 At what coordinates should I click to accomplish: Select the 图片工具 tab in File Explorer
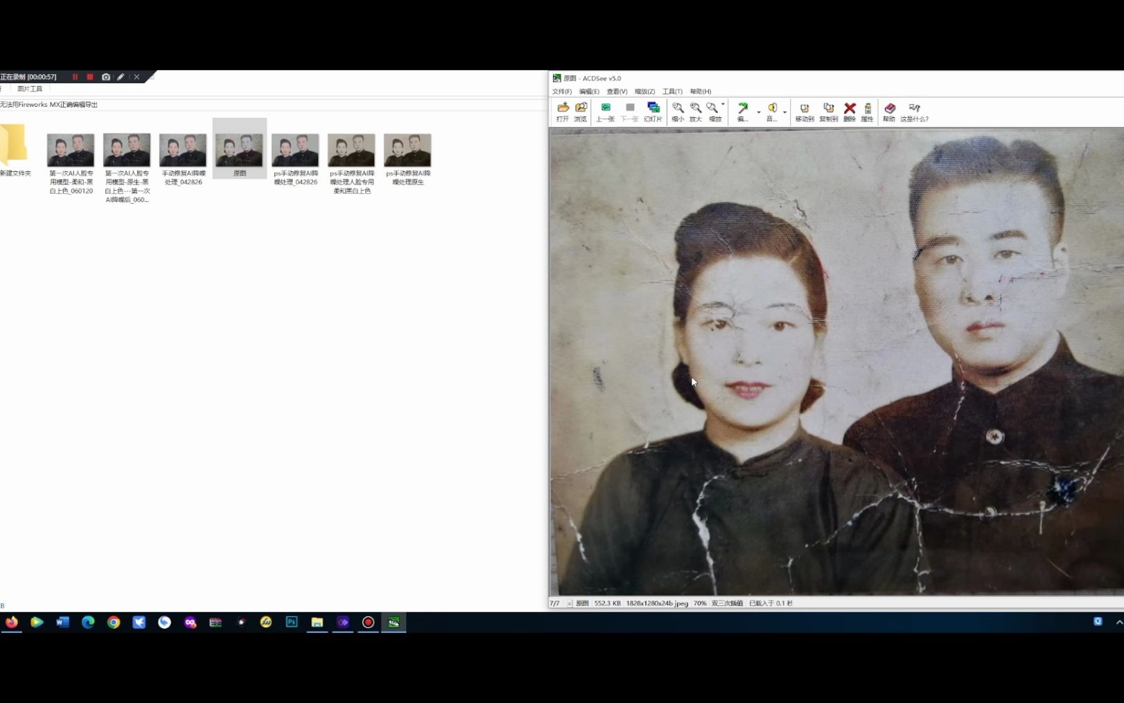[30, 89]
